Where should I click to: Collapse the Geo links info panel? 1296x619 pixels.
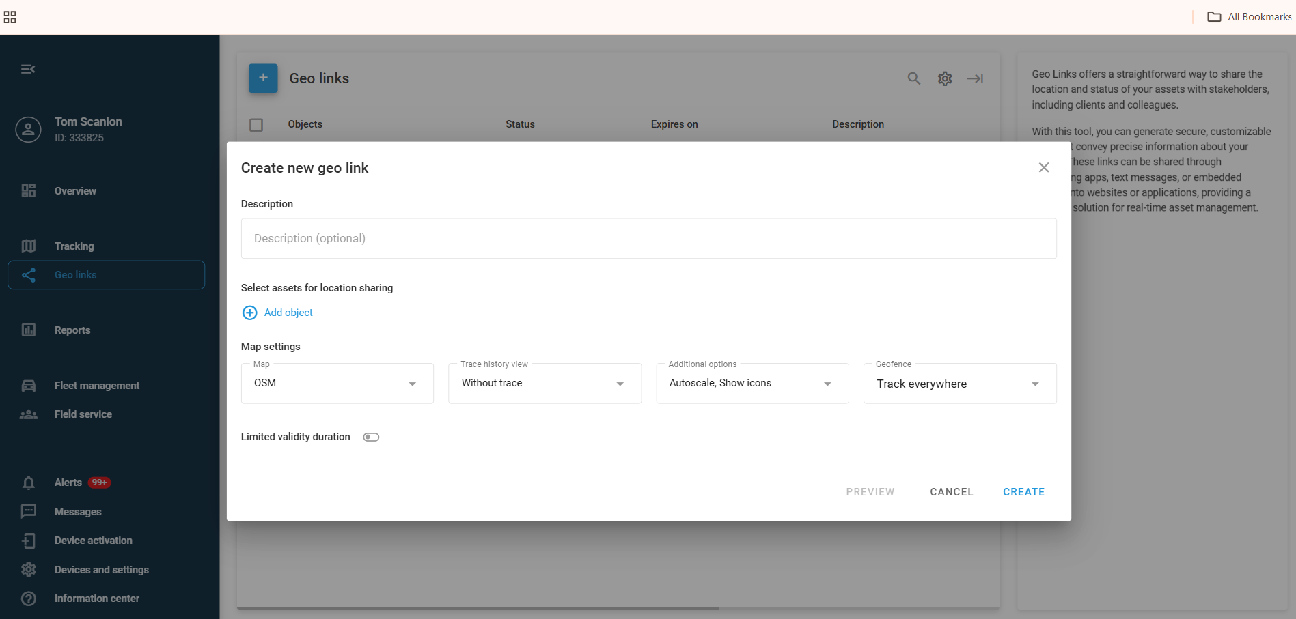975,78
